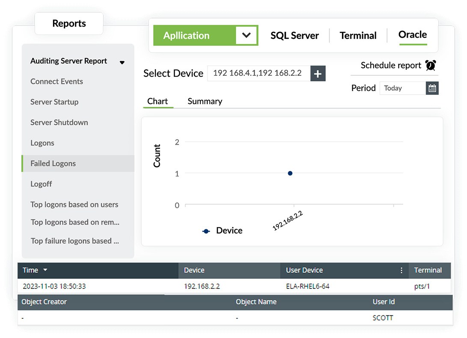Open the Period Today dropdown field

[402, 88]
